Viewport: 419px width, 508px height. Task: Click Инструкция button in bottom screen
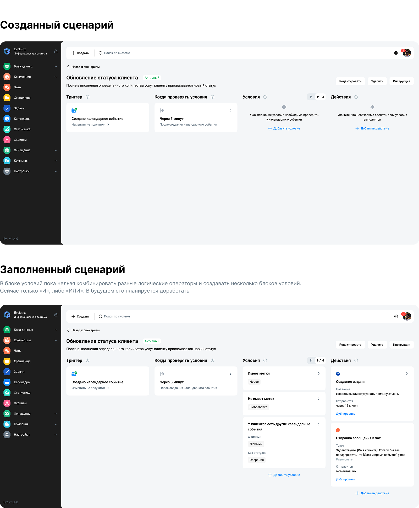tap(401, 345)
